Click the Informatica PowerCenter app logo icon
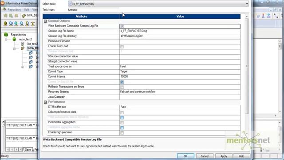This screenshot has width=284, height=160. click(3, 3)
